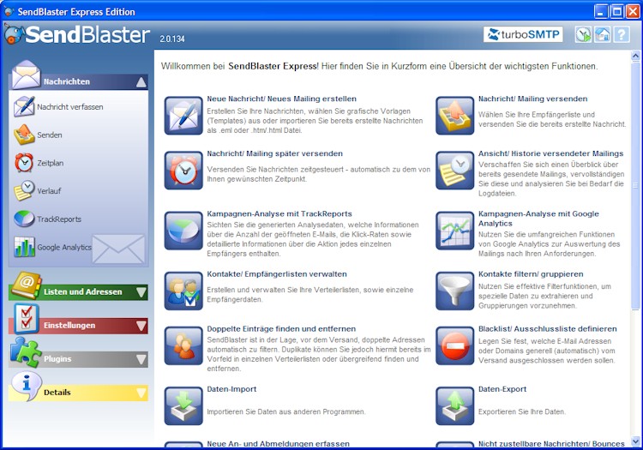Open Kampagnen-Analyse mit Google Analytics link

pyautogui.click(x=538, y=219)
